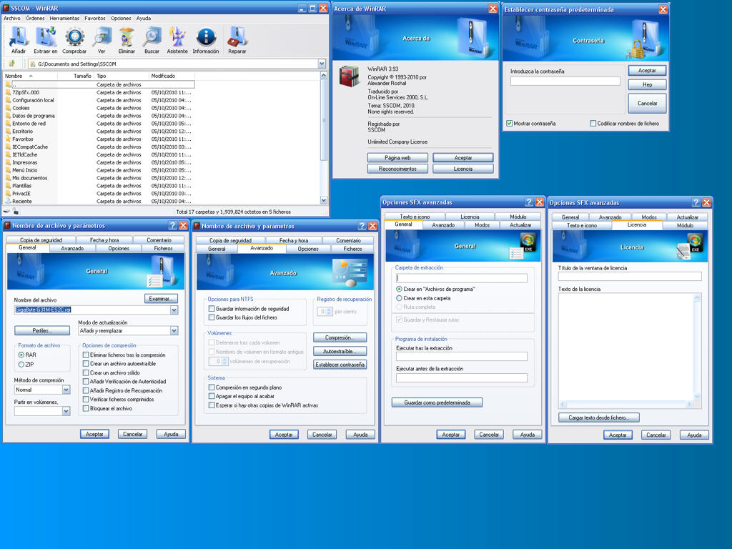Viewport: 732px width, 549px height.
Task: Sort file list by Tamaño column
Action: tap(76, 76)
